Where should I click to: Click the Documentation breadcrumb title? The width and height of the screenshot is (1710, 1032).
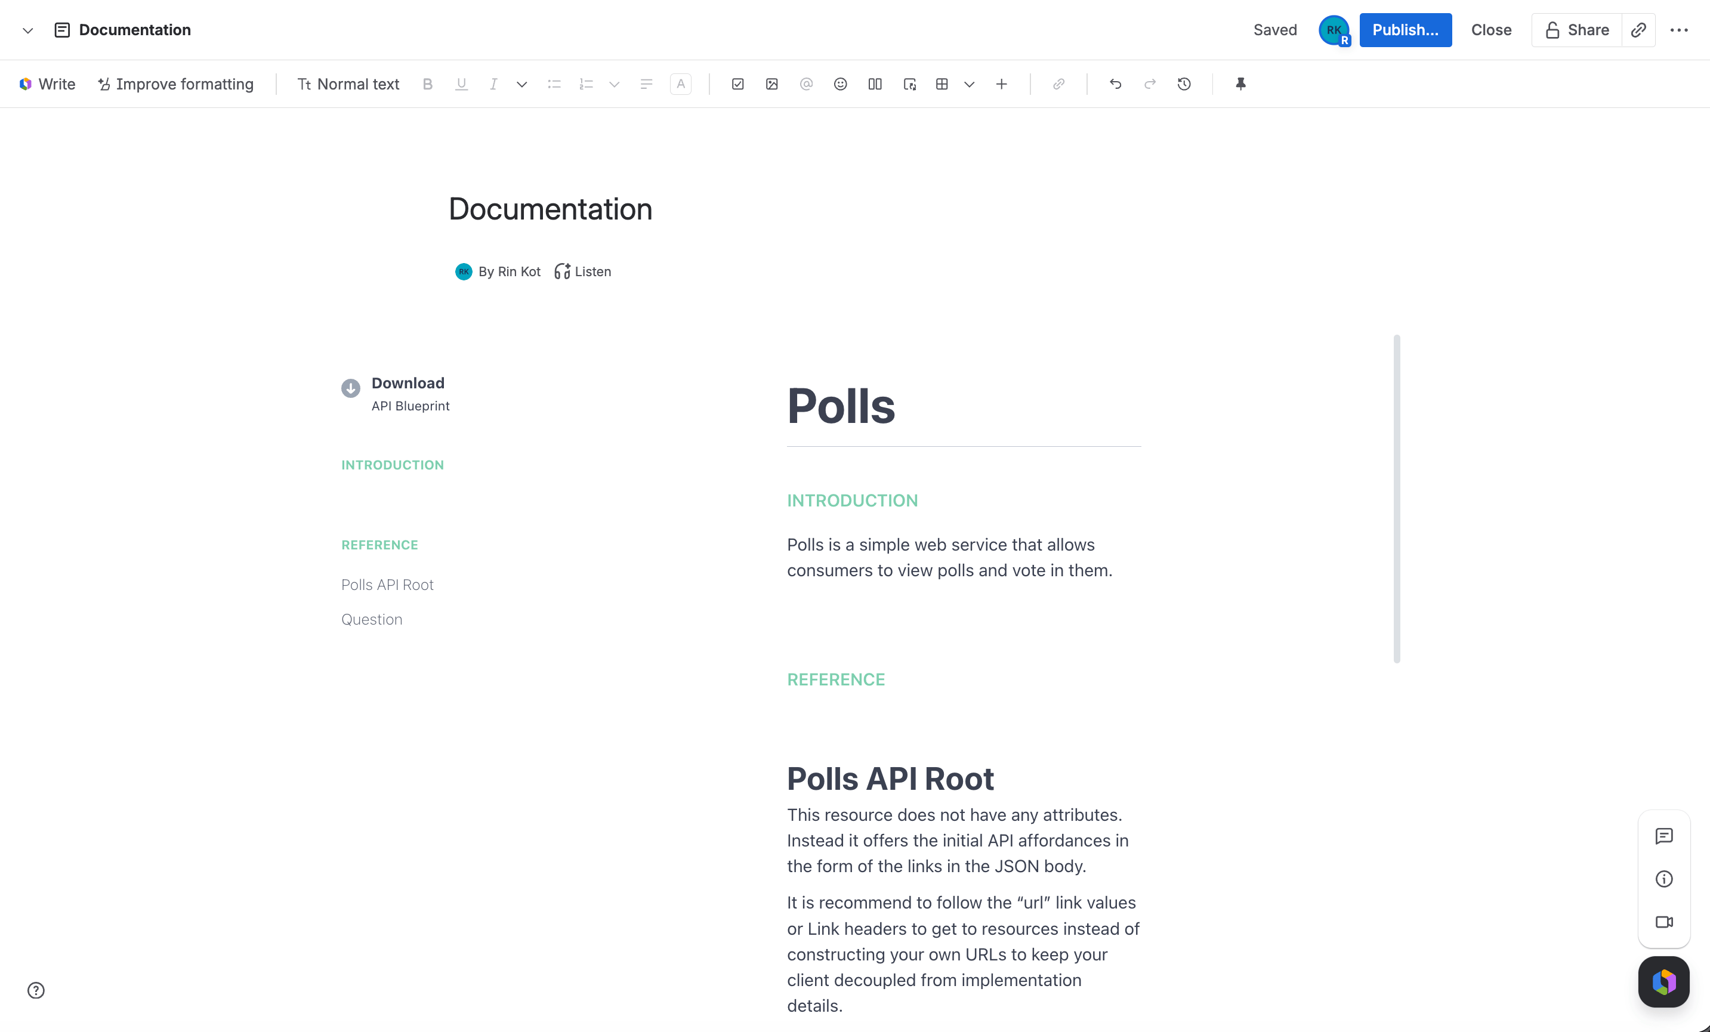[135, 30]
